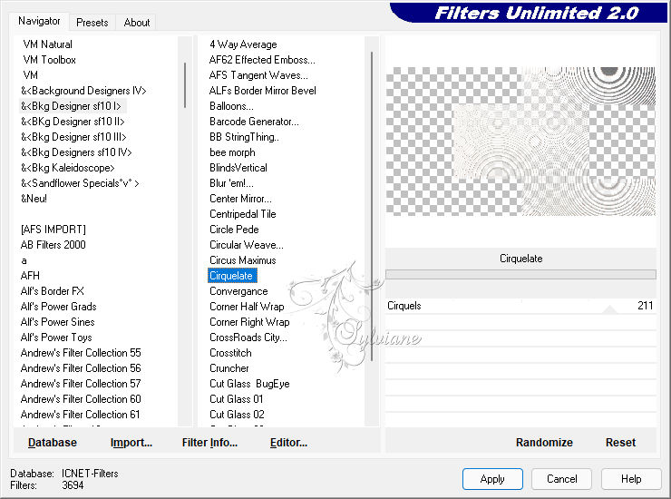Screen dimensions: 671x499
Task: Open the About tab
Action: click(x=137, y=23)
